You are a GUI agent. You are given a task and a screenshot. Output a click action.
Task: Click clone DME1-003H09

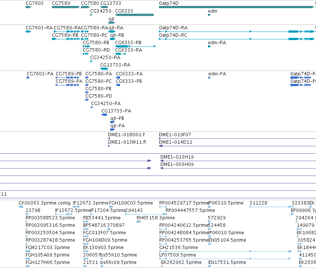pyautogui.click(x=177, y=164)
